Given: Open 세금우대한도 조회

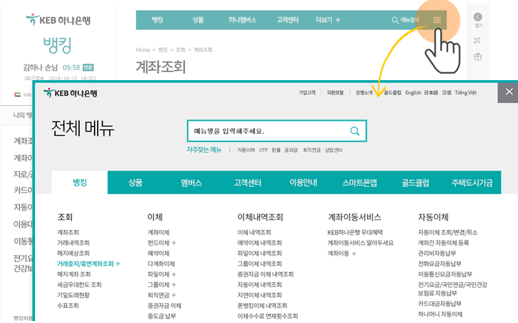Looking at the screenshot, I should point(79,284).
